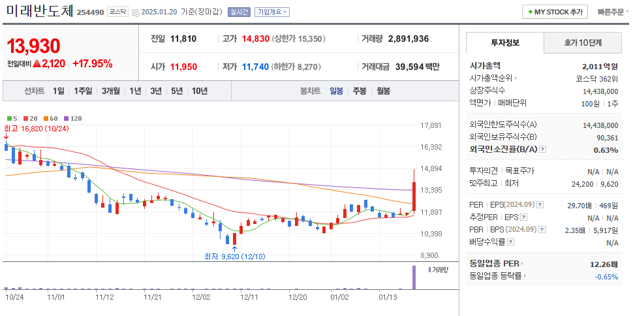Select the 일봉 daily candle chart
Screen dimensions: 633x316
click(336, 91)
